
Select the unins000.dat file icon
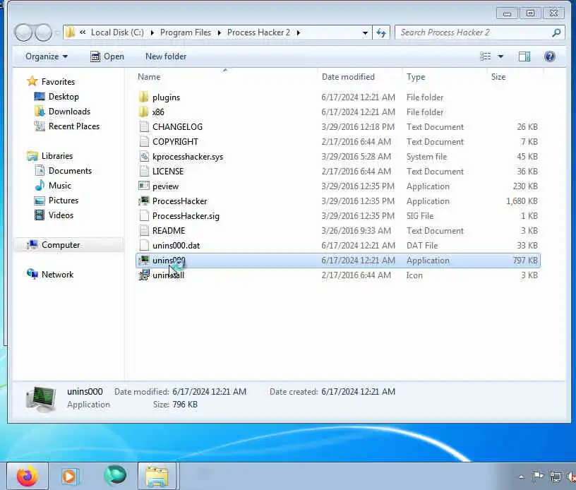[x=144, y=246]
